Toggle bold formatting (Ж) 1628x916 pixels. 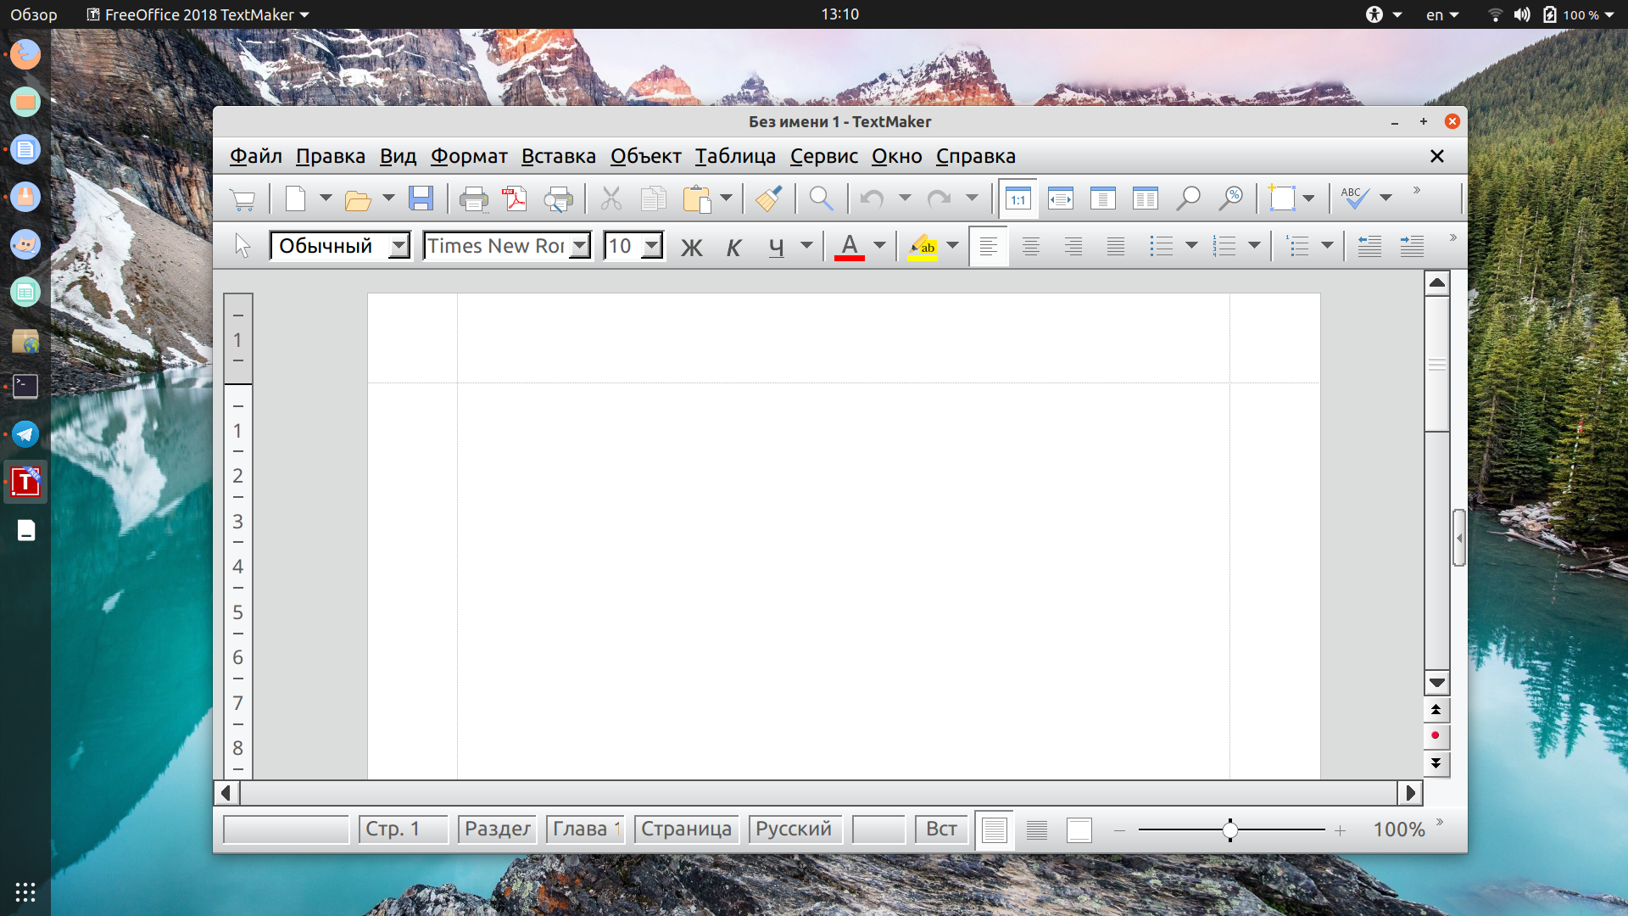pos(692,247)
